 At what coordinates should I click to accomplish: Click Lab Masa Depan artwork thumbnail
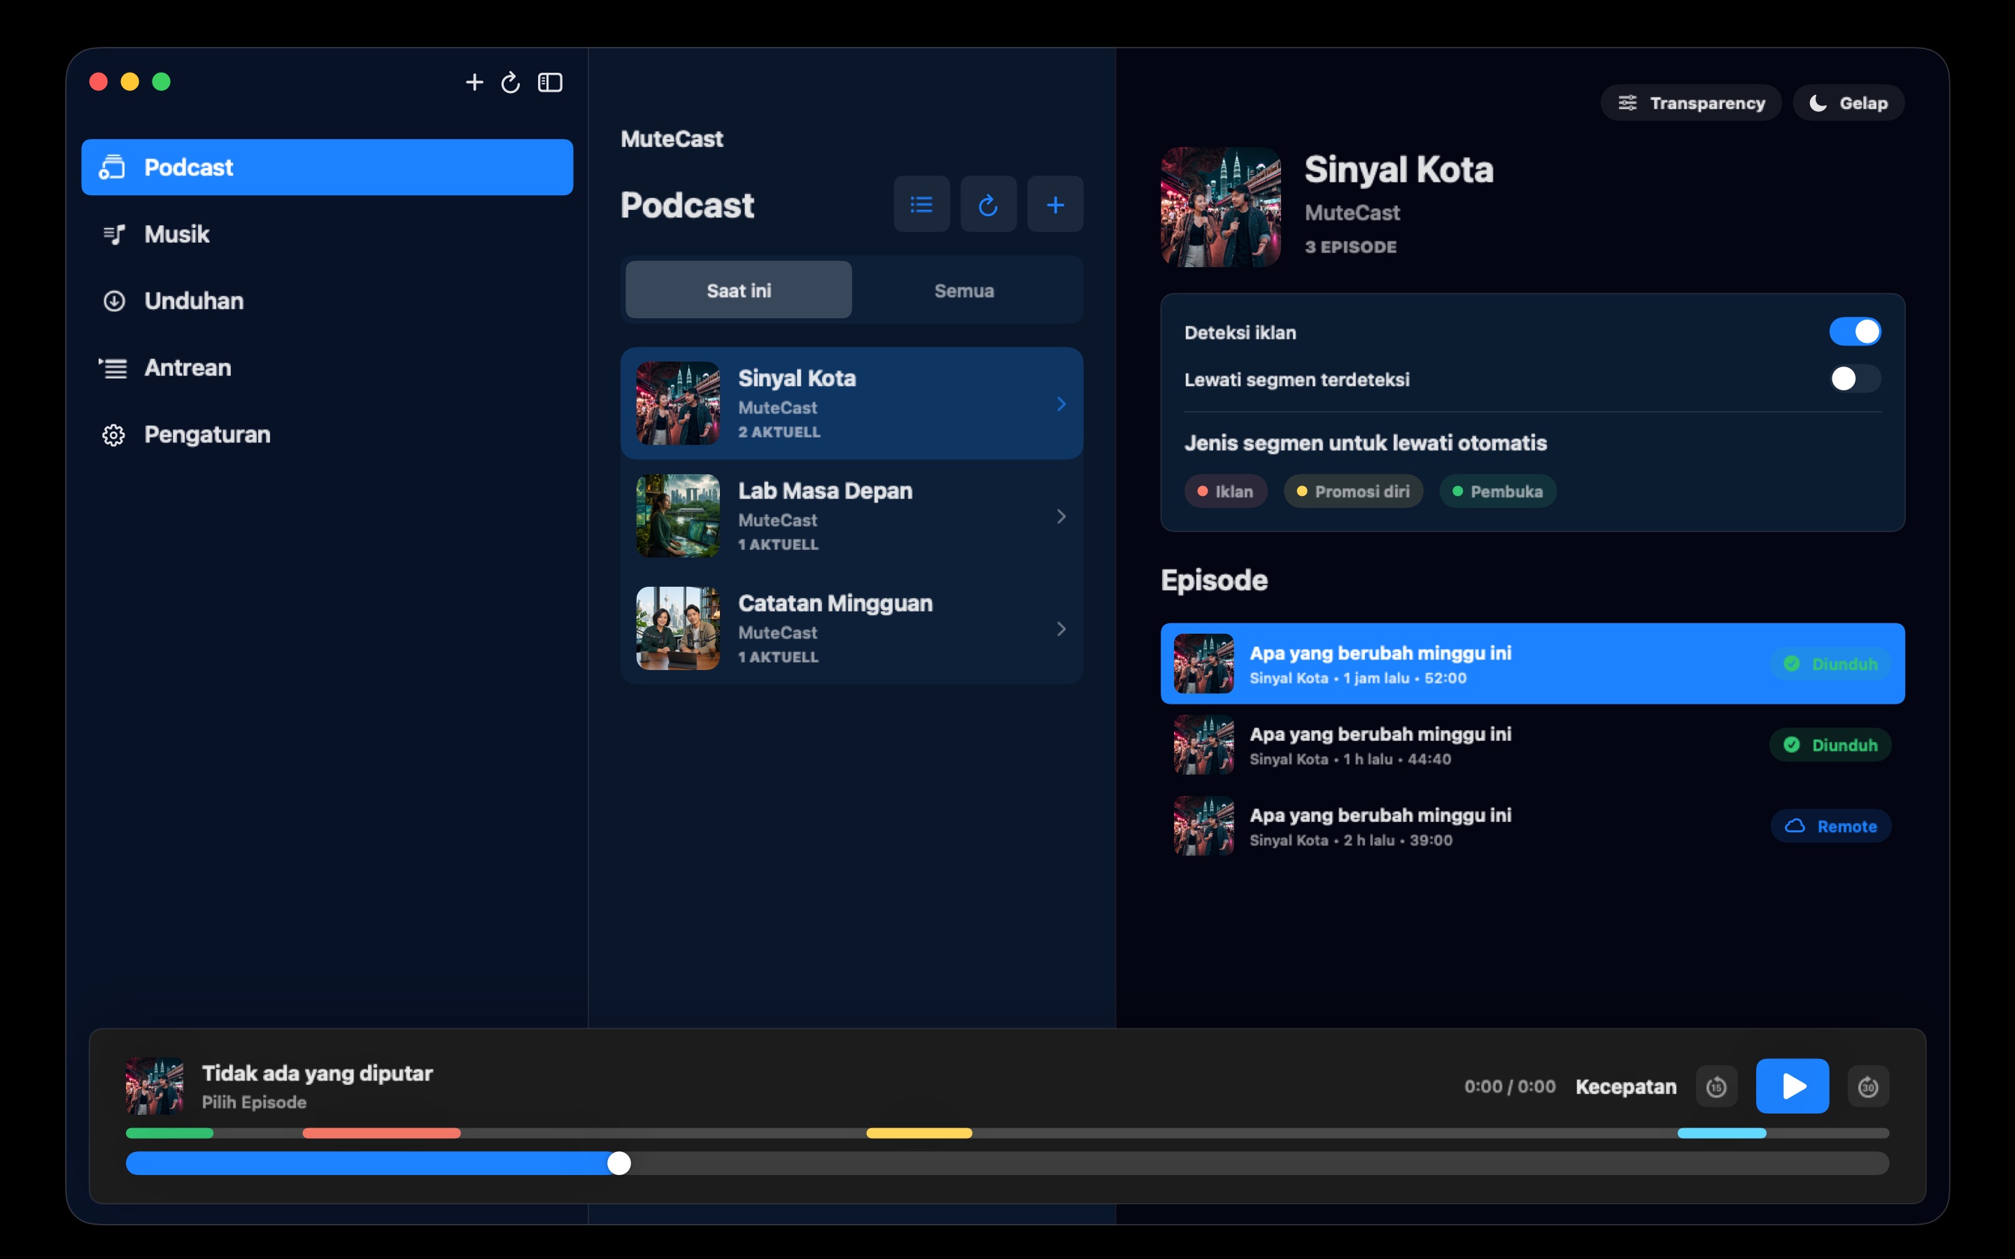coord(678,515)
